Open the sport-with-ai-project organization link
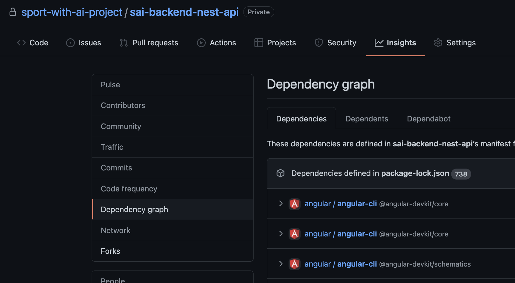The width and height of the screenshot is (515, 283). [x=72, y=12]
